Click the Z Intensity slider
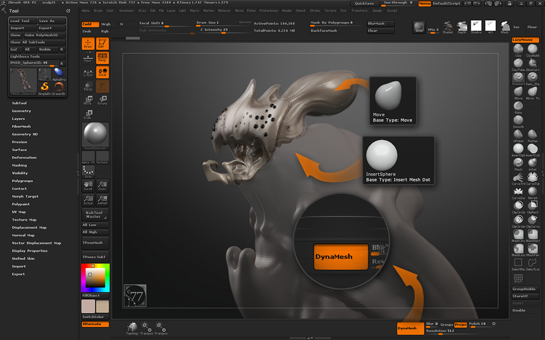This screenshot has width=545, height=340. [223, 30]
